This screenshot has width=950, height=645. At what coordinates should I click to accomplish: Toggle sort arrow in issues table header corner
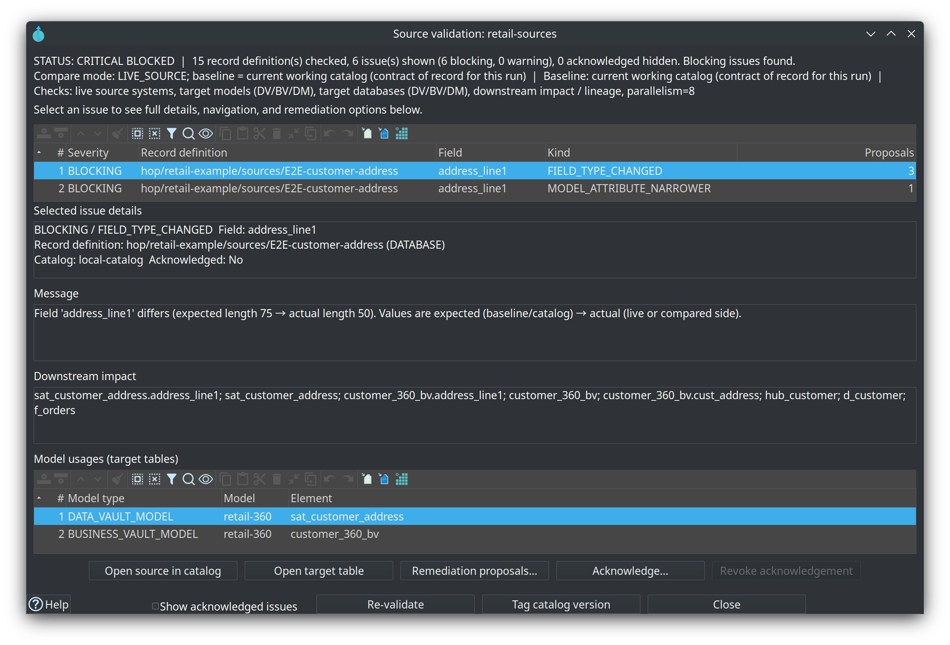click(x=39, y=153)
